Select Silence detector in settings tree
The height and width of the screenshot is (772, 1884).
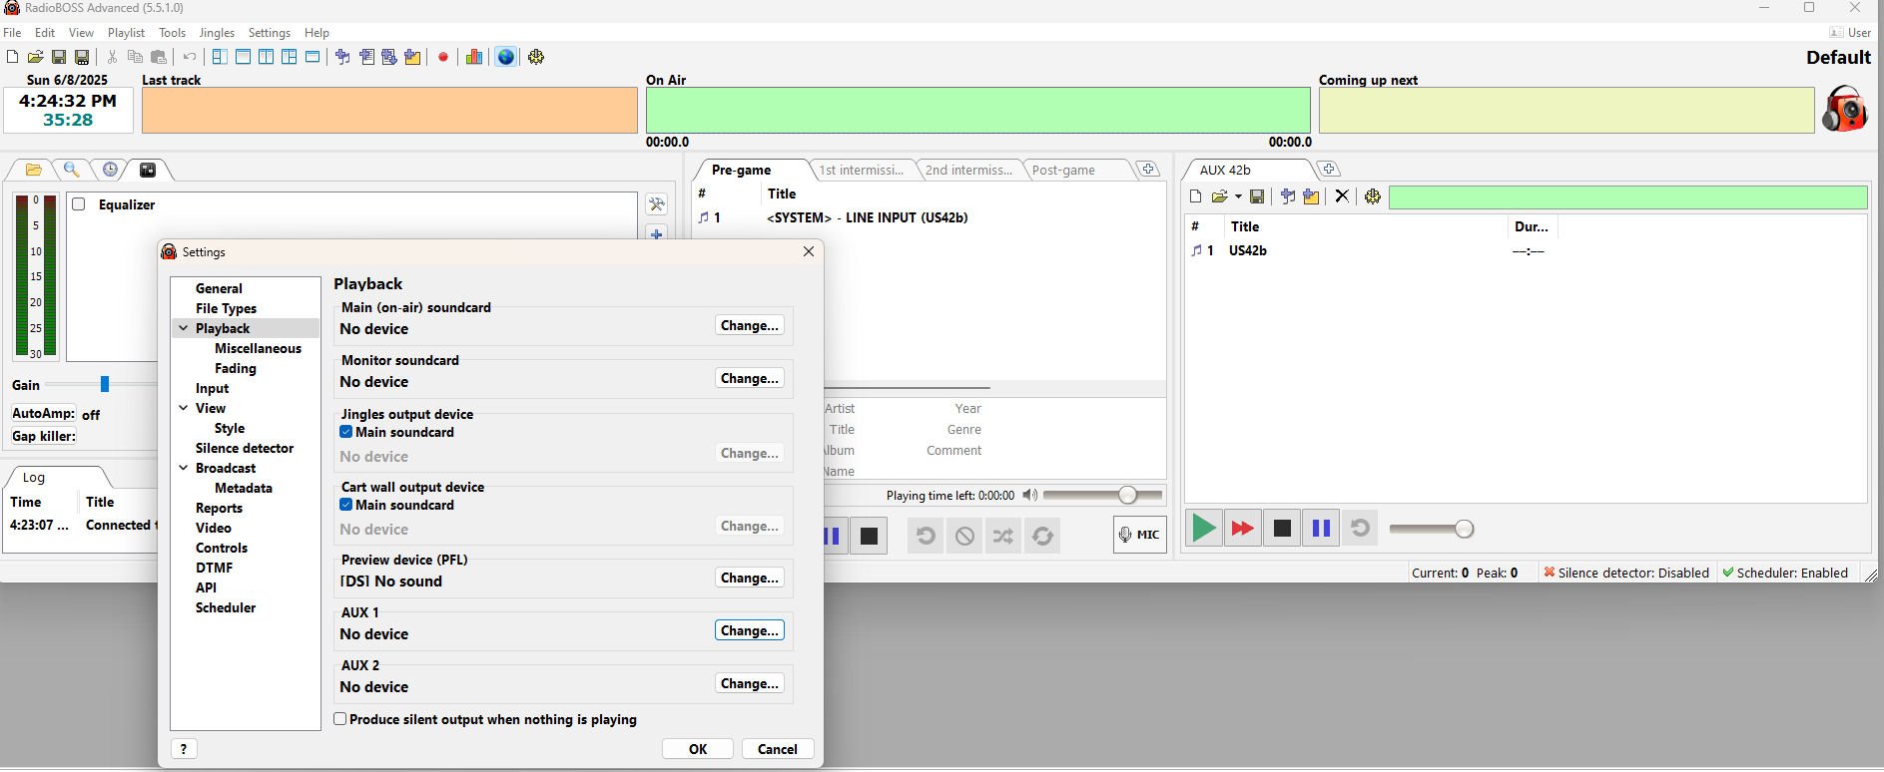pyautogui.click(x=245, y=448)
